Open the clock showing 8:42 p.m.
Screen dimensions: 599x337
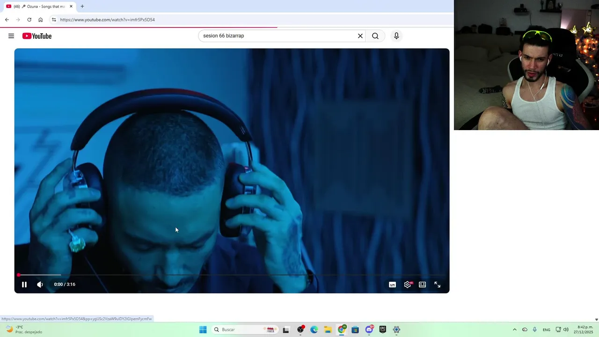[584, 330]
